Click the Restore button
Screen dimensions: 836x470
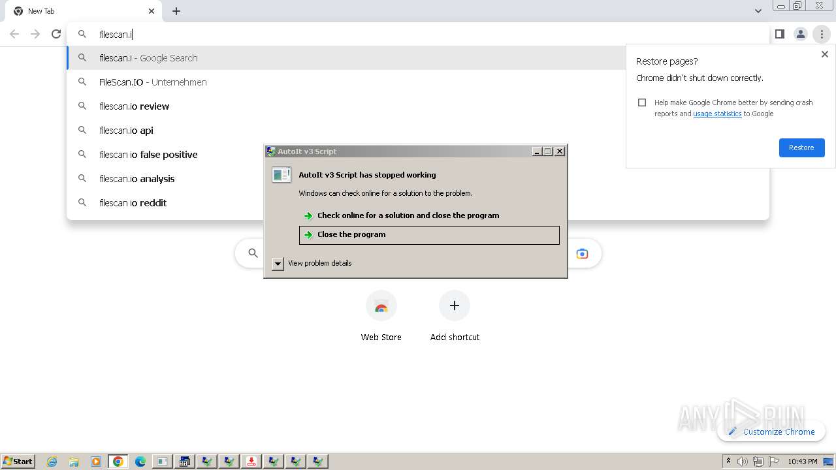[x=801, y=148]
